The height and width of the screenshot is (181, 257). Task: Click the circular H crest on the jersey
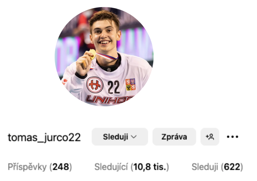click(x=95, y=85)
